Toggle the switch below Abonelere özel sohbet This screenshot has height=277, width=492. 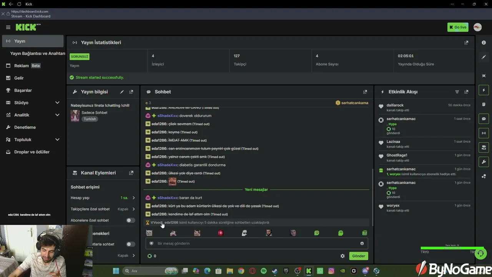click(131, 244)
